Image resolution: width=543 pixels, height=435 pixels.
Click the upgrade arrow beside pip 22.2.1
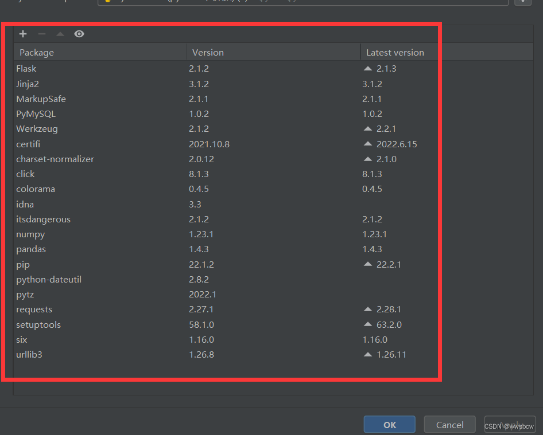pyautogui.click(x=368, y=264)
